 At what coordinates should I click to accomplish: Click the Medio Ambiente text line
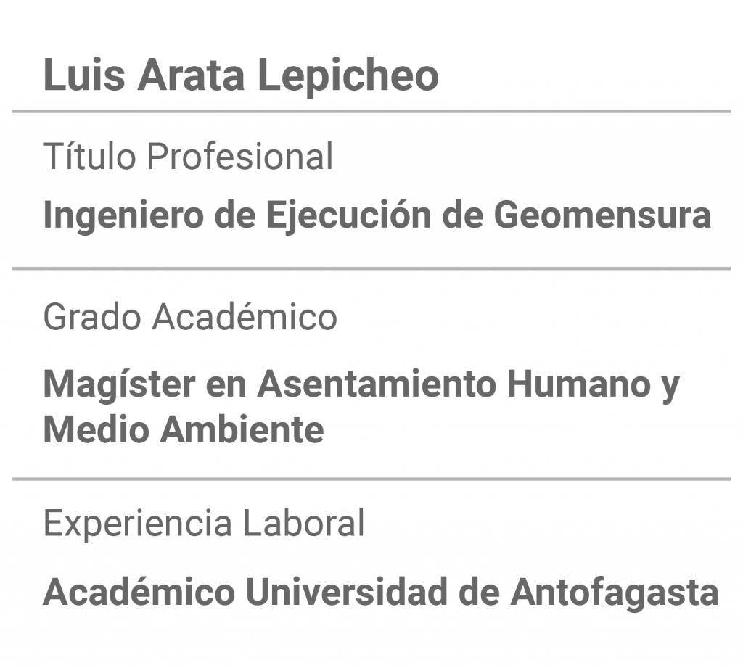[184, 429]
